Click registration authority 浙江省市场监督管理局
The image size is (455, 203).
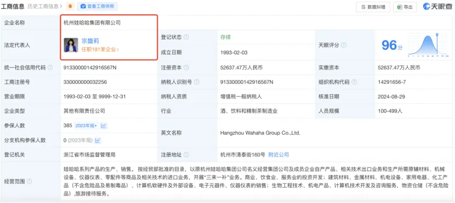(x=89, y=155)
